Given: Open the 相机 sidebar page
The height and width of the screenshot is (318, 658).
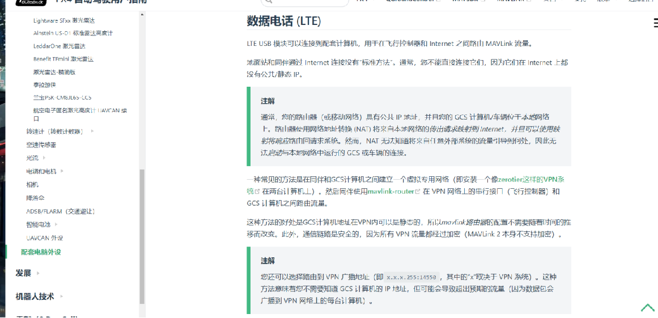Looking at the screenshot, I should click(32, 185).
